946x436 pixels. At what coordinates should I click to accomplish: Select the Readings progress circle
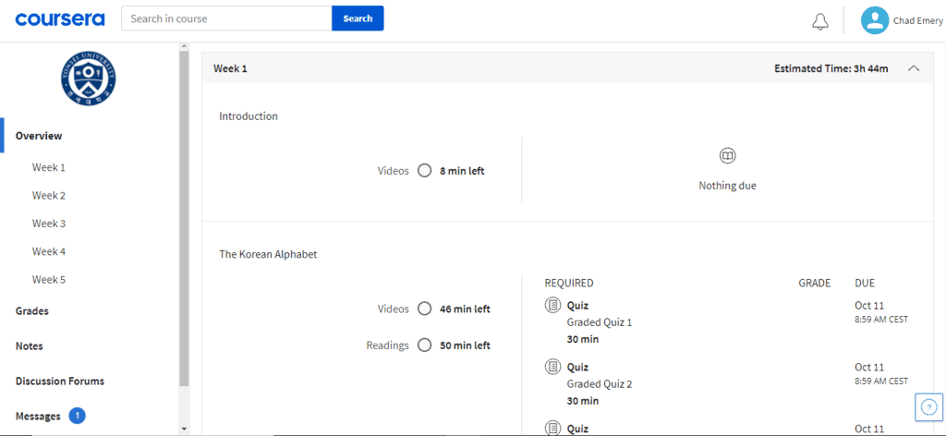coord(425,345)
